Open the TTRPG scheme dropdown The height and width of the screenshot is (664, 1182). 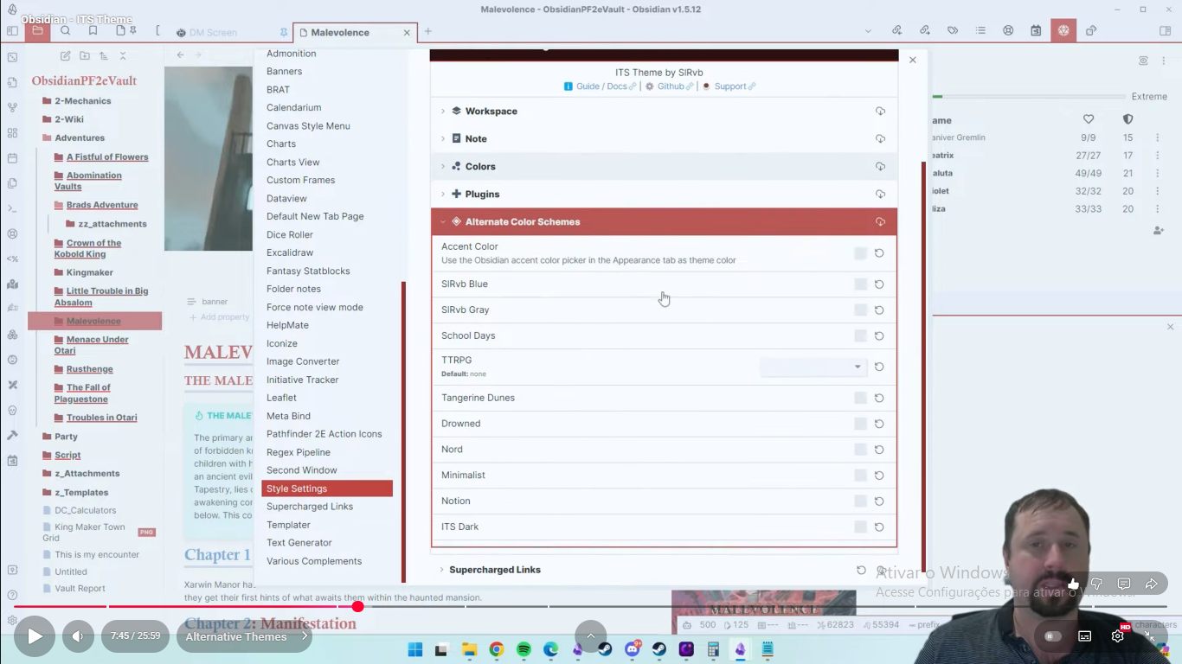point(813,367)
